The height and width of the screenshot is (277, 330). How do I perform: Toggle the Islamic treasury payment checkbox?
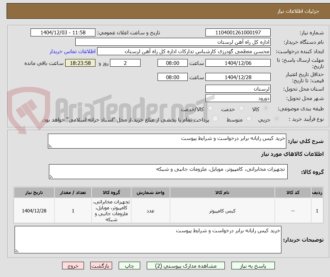coord(215,119)
